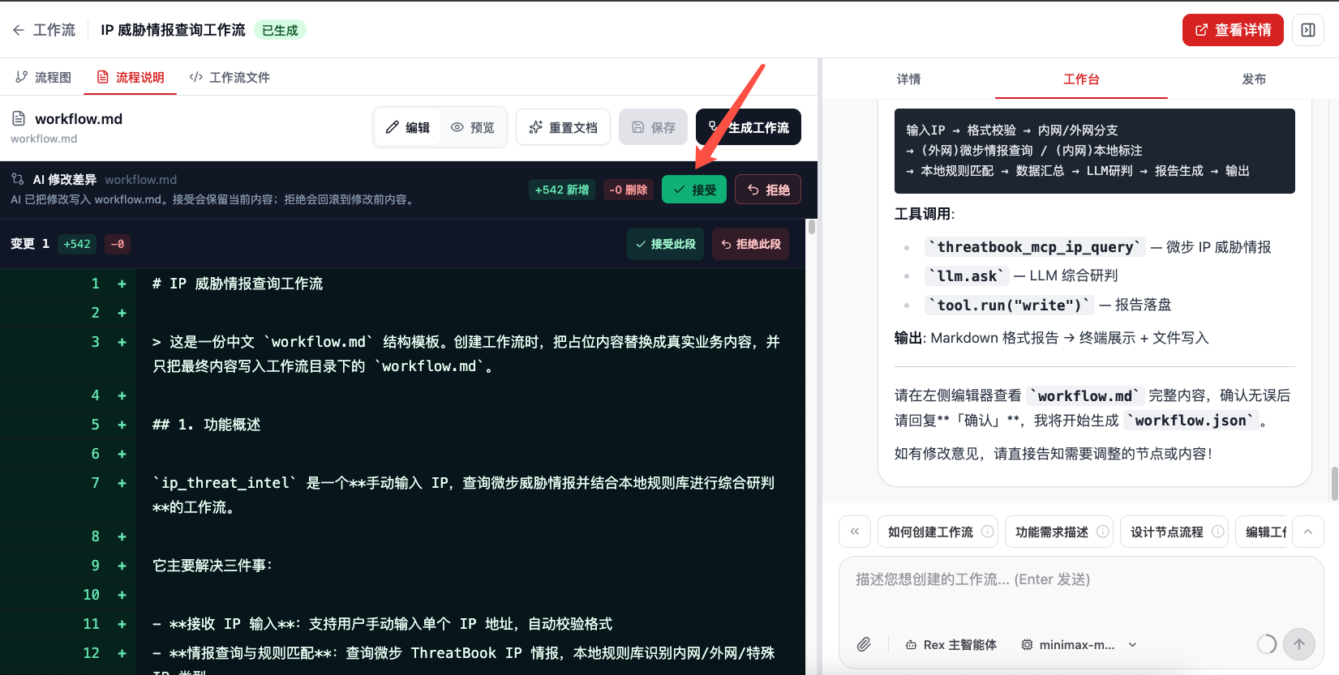Select the Rex 主智能体 agent
1339x675 pixels.
[x=951, y=644]
